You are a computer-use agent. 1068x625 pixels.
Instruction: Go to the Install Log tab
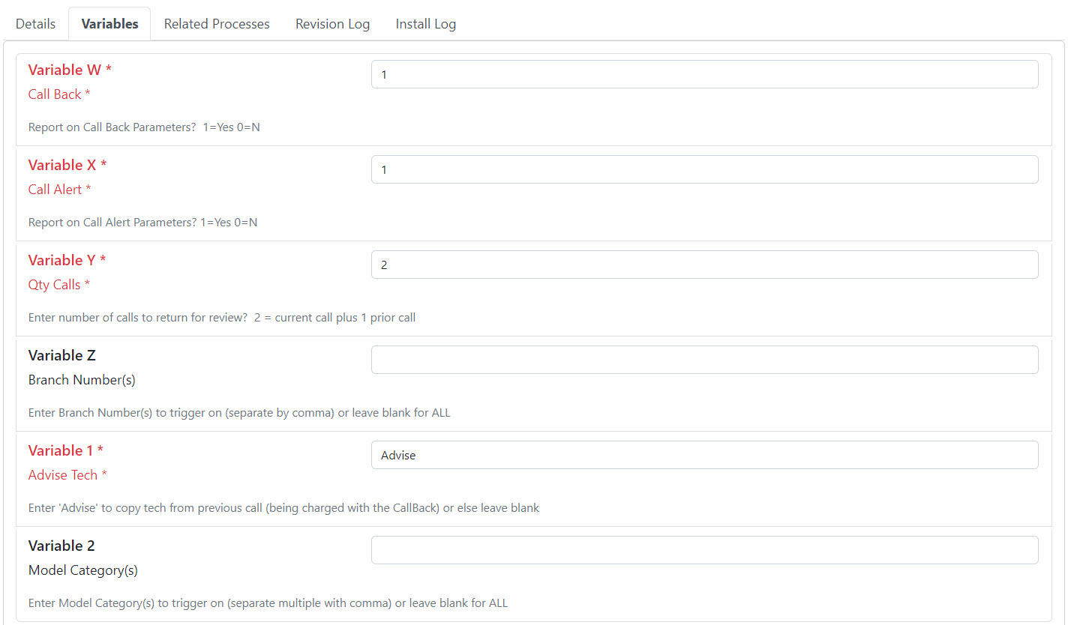click(x=426, y=24)
